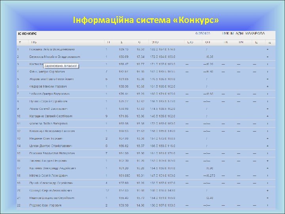The height and width of the screenshot is (214, 285).
Task: Click the ПЧ column header
Action: click(241, 42)
